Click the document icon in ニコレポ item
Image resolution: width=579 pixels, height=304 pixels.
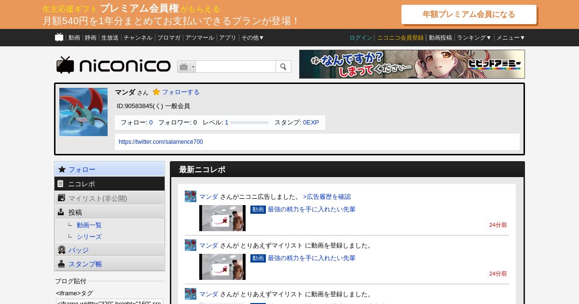60,183
